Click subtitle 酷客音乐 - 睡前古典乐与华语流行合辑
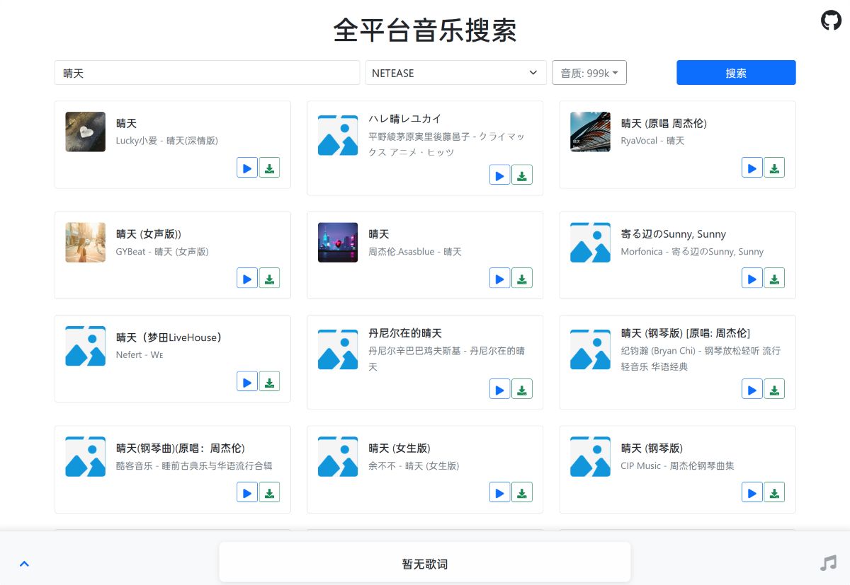Image resolution: width=850 pixels, height=585 pixels. (194, 466)
